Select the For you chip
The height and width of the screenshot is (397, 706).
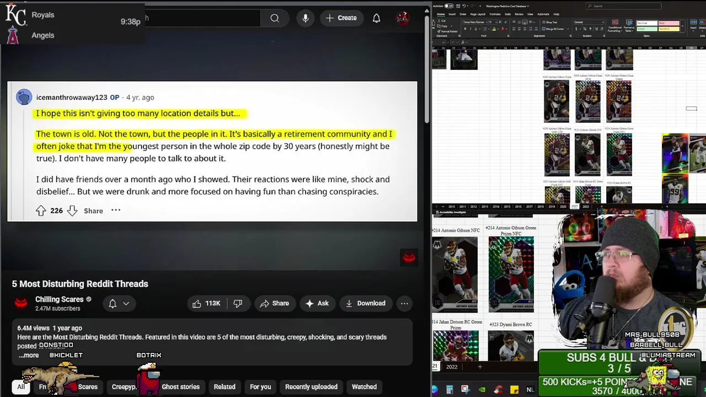coord(260,387)
